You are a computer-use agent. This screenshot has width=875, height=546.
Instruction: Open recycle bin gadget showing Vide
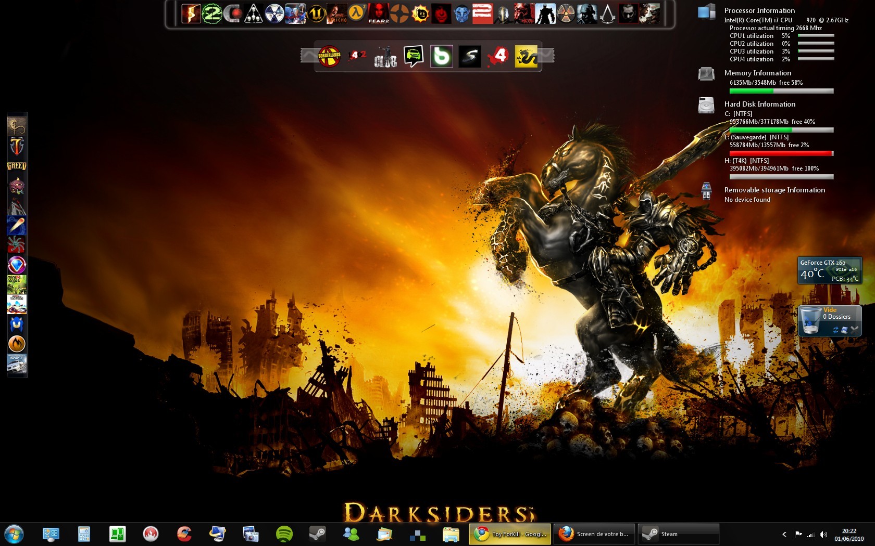(830, 320)
